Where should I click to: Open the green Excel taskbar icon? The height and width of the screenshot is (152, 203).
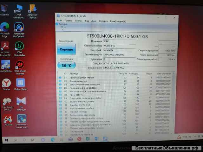(x=88, y=139)
